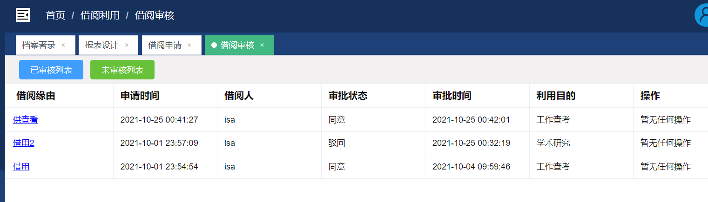The height and width of the screenshot is (202, 708).
Task: Click the 借阅缘由 column header
Action: tap(36, 96)
